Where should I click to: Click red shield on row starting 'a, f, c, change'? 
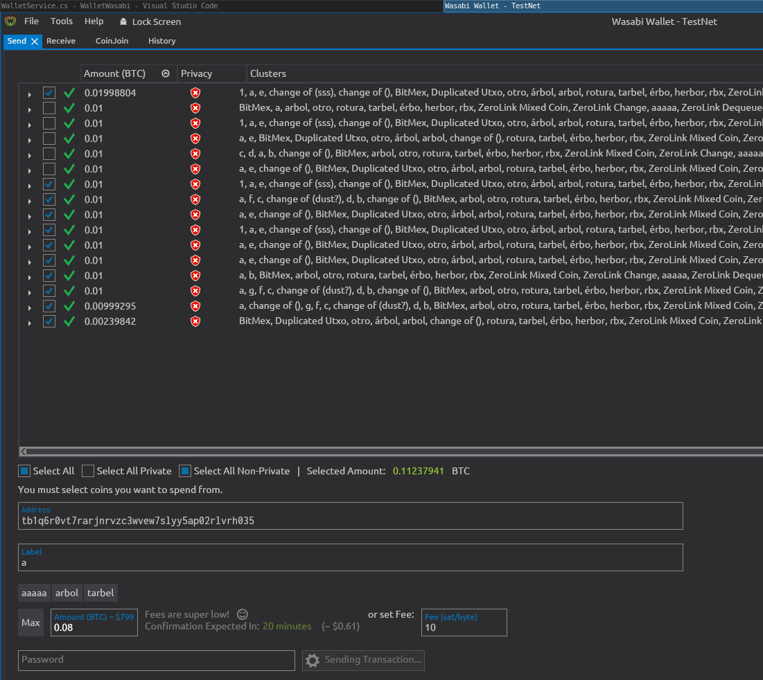click(195, 199)
